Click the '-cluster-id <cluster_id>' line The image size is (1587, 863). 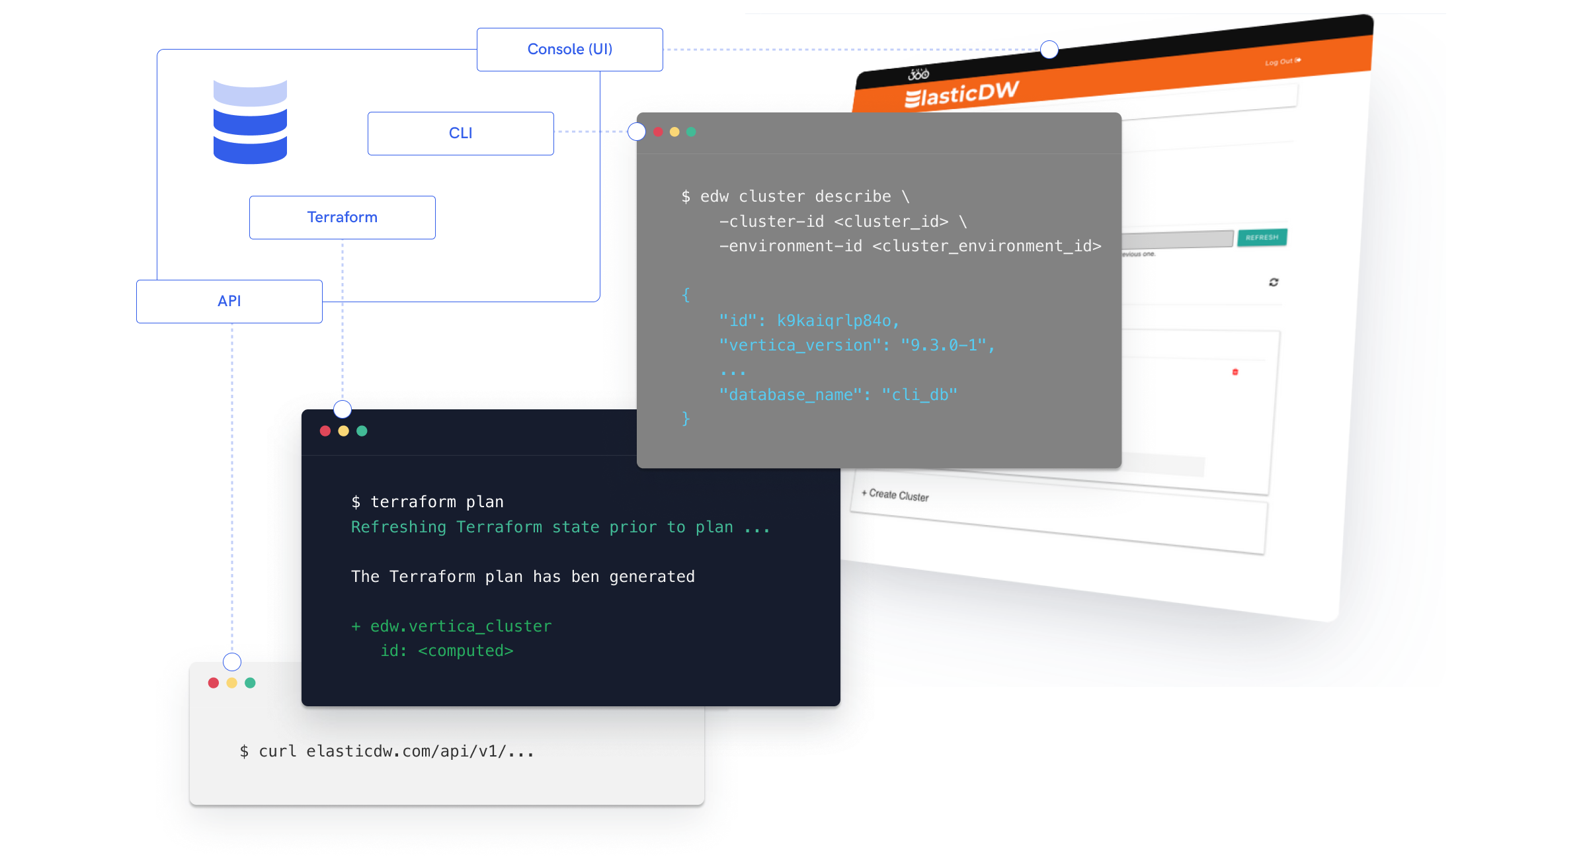click(x=843, y=222)
